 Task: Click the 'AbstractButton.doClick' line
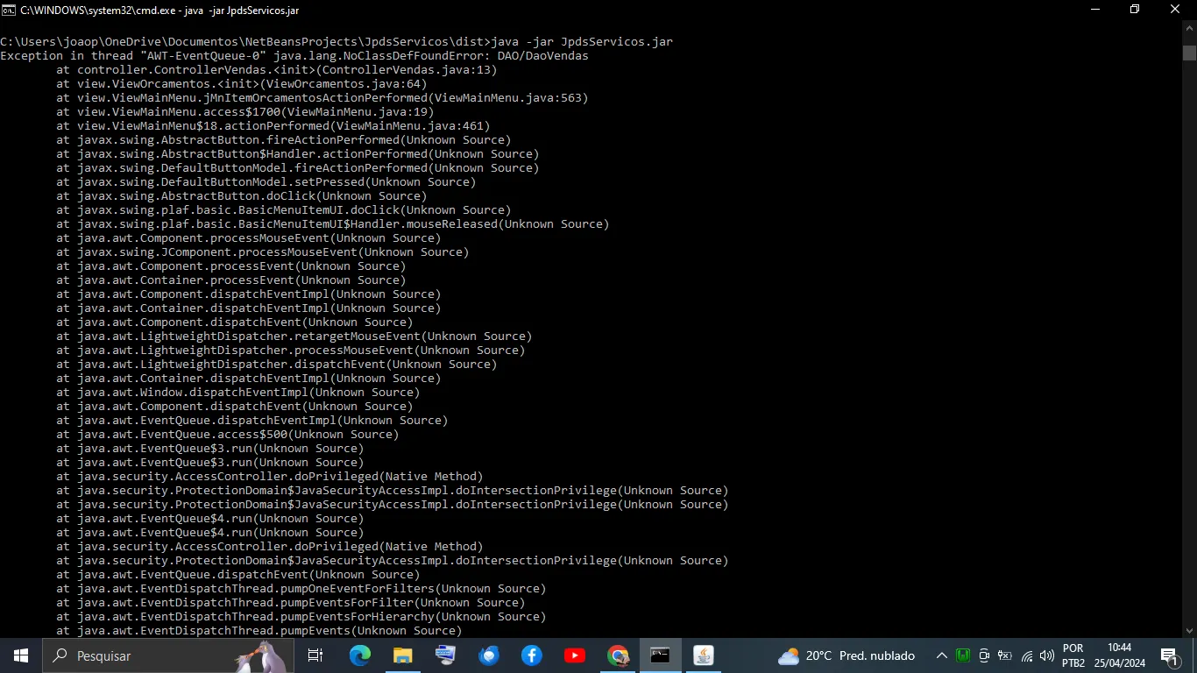(x=242, y=196)
